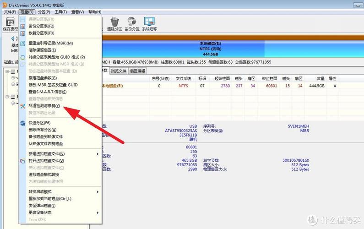Expand the first child node in disk tree

13,78
